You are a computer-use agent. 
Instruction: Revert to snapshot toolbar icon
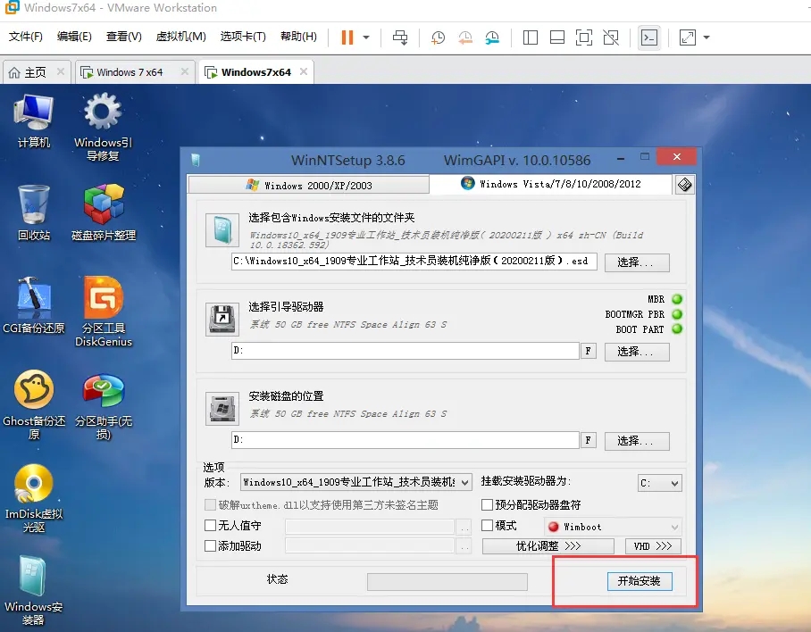coord(465,37)
